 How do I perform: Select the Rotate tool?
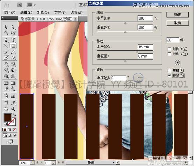tap(6, 64)
